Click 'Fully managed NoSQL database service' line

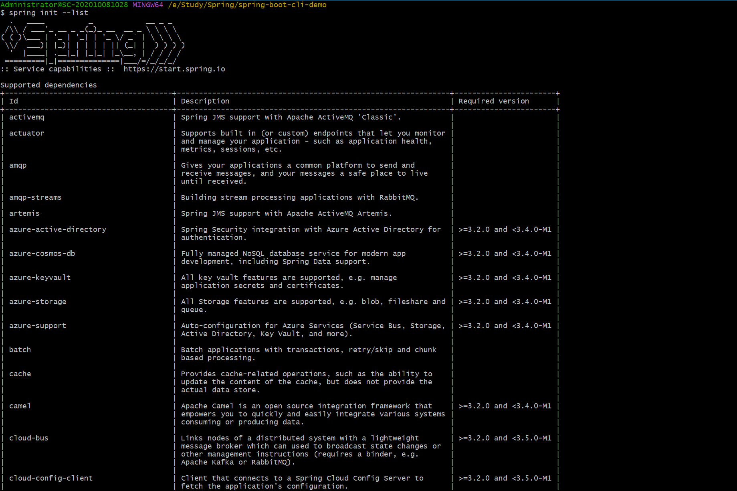click(x=293, y=254)
